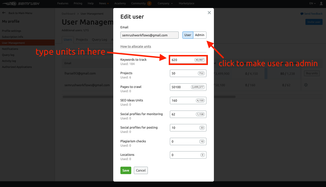Open Activity log in sidebar
This screenshot has height=187, width=326.
tap(9, 61)
